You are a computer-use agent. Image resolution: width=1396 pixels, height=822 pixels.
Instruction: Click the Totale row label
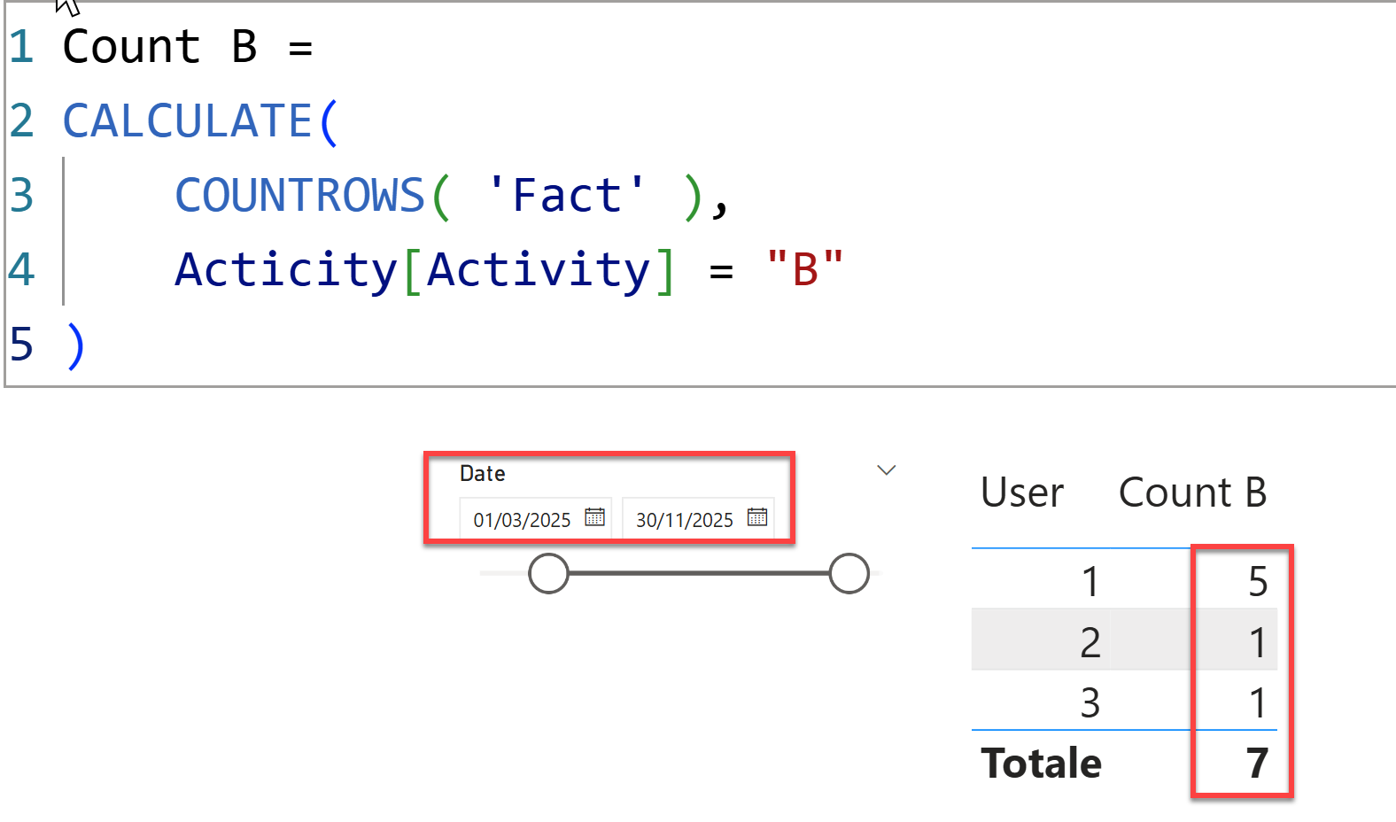(1042, 764)
